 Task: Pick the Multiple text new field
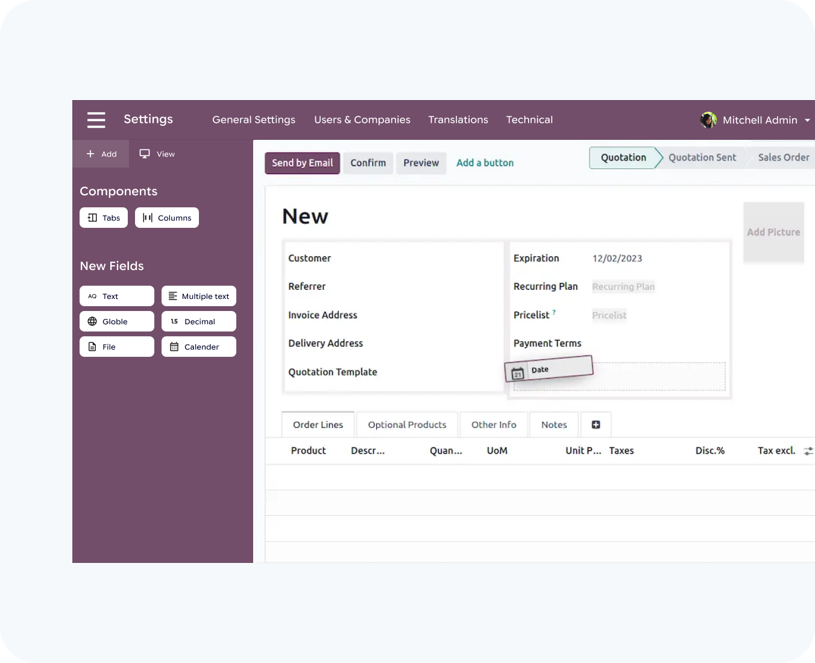[199, 296]
